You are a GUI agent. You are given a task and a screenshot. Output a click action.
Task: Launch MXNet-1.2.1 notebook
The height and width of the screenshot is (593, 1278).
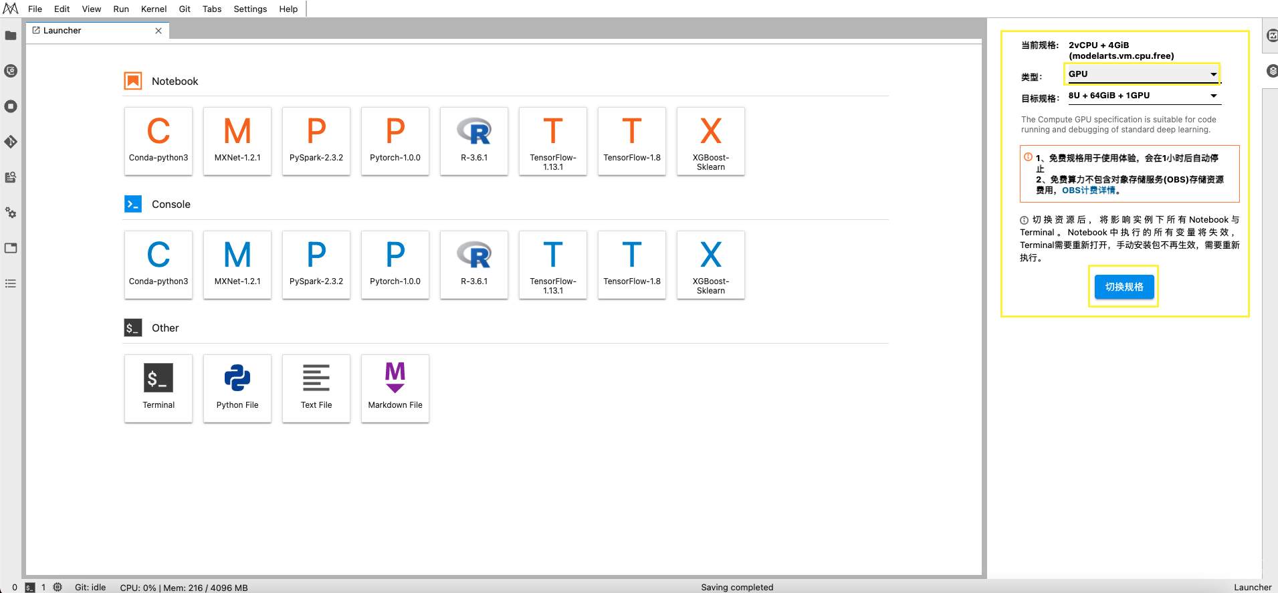(237, 141)
